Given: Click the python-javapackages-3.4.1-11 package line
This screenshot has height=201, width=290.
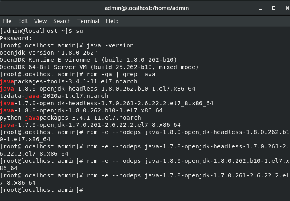Looking at the screenshot, I should (x=70, y=118).
